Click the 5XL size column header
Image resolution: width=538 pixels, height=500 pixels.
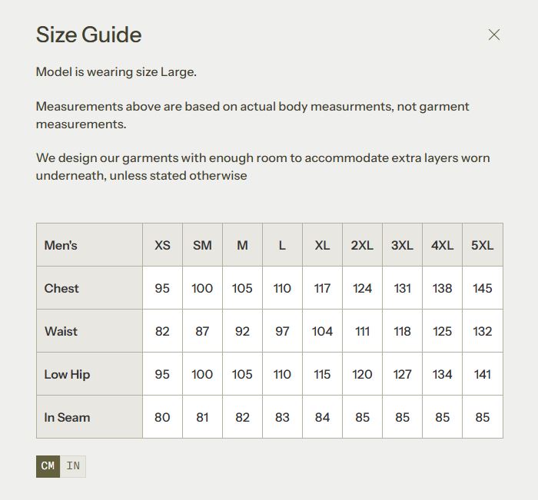[x=482, y=246]
